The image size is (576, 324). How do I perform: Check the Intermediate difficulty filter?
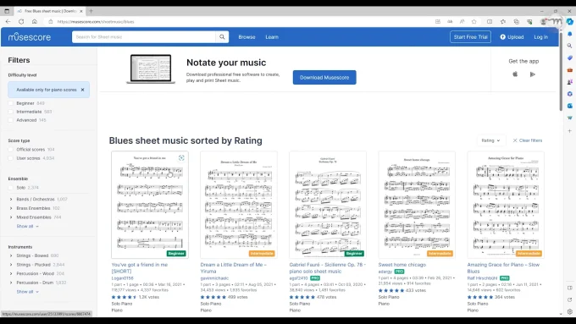(11, 112)
